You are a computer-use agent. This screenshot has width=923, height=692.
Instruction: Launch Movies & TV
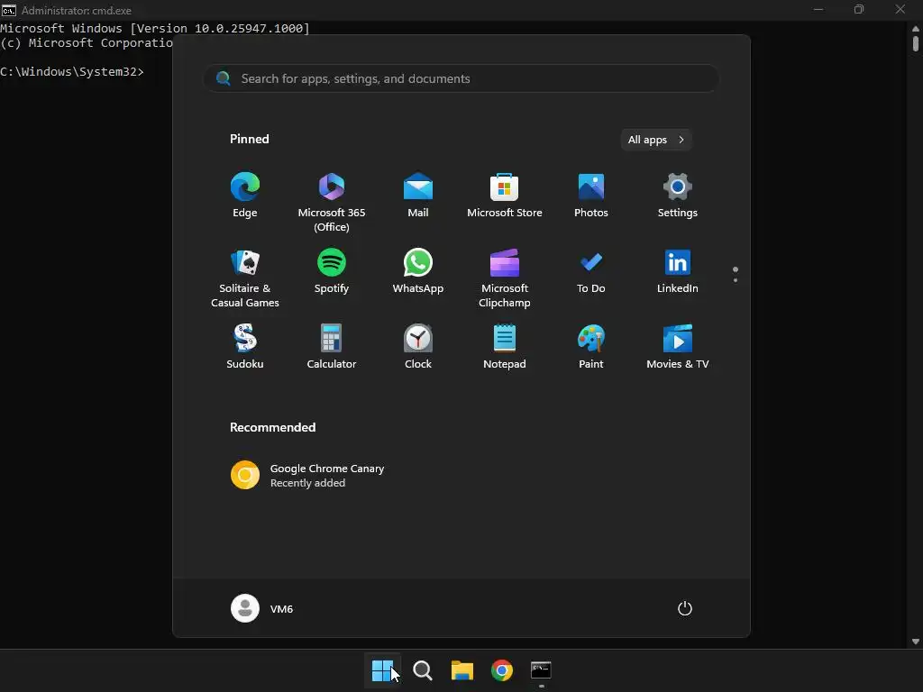point(678,347)
